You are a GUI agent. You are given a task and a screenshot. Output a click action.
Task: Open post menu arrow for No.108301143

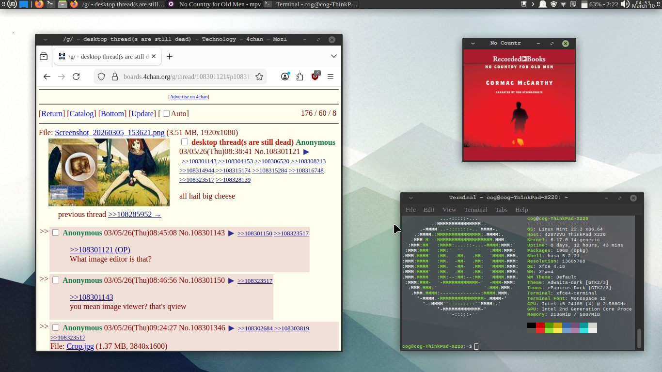pyautogui.click(x=231, y=233)
